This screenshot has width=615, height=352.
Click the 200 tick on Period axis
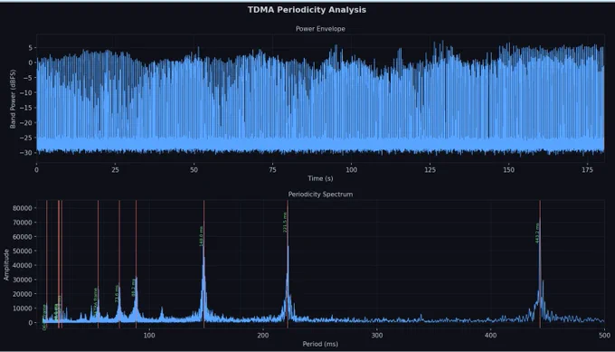(263, 336)
